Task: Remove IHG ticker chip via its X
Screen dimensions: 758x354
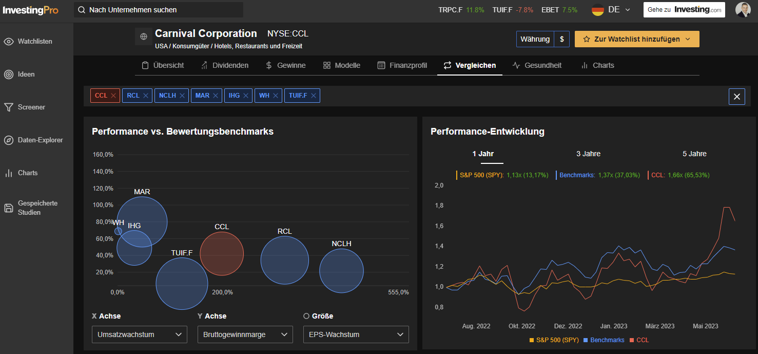Action: (x=246, y=96)
